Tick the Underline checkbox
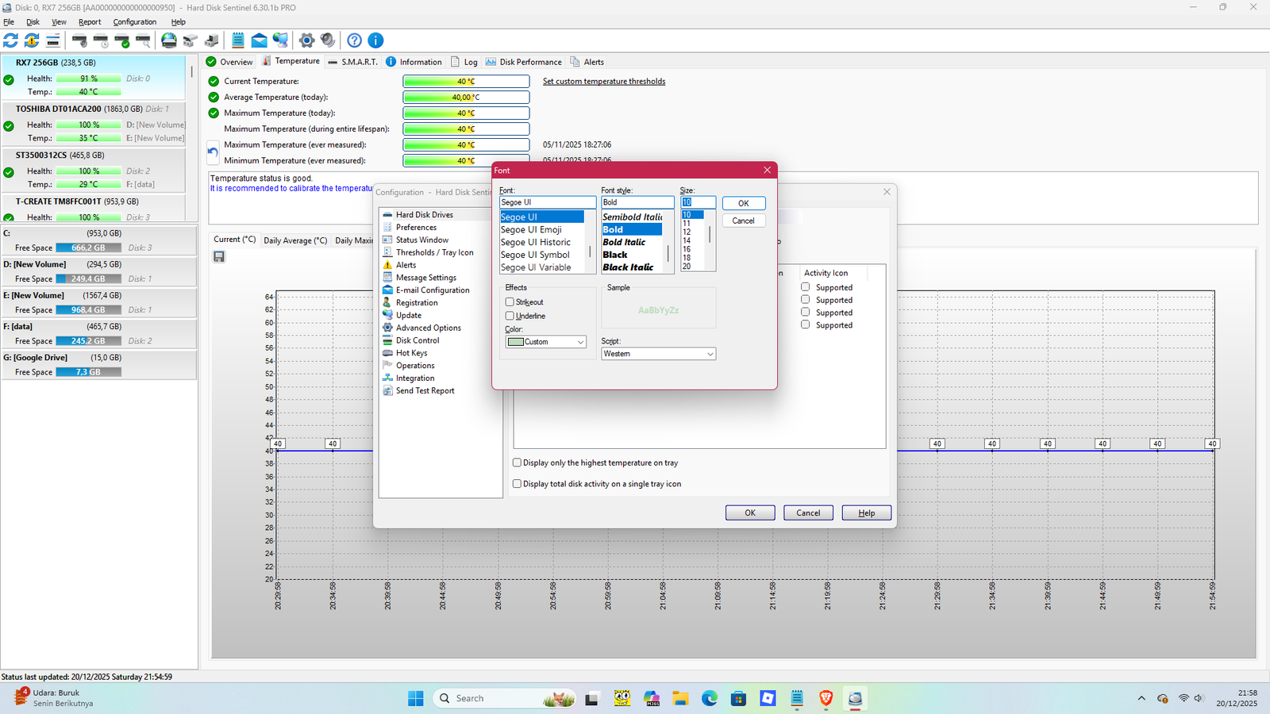 coord(510,316)
